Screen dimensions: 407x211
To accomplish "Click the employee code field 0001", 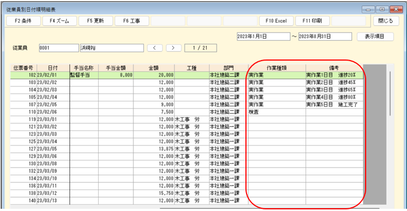I will (x=58, y=48).
